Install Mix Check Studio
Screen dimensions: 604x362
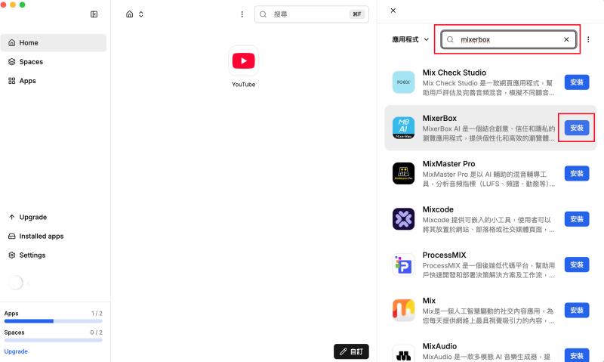point(577,82)
